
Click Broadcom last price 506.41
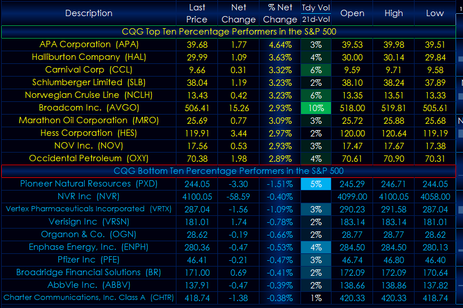point(197,108)
